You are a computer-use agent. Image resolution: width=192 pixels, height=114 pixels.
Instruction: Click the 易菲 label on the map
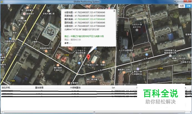pos(15,33)
